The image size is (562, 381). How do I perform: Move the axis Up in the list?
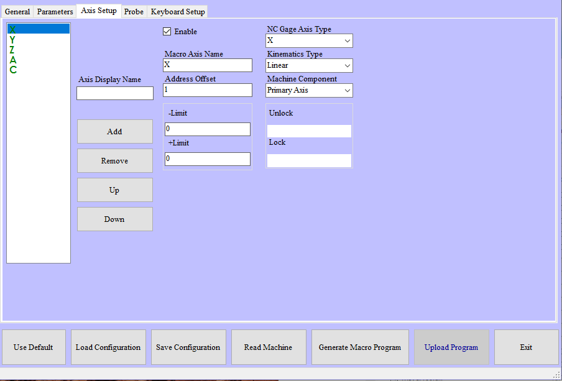(x=114, y=190)
